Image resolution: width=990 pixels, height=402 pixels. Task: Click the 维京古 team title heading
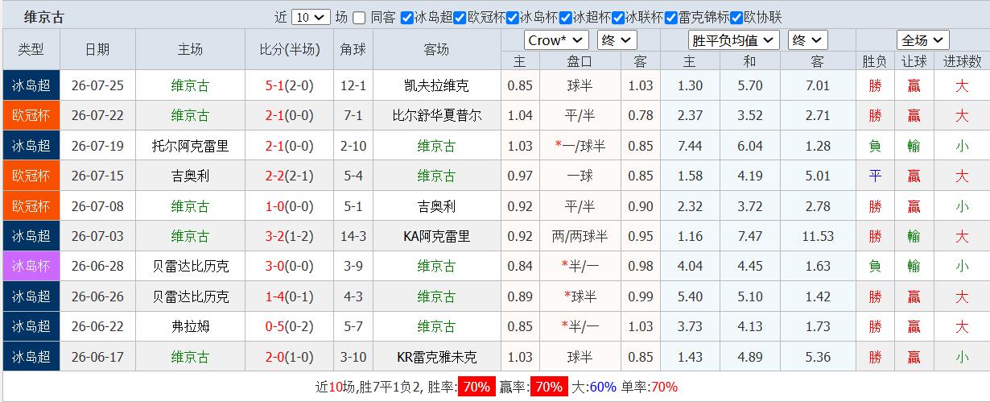pos(43,18)
